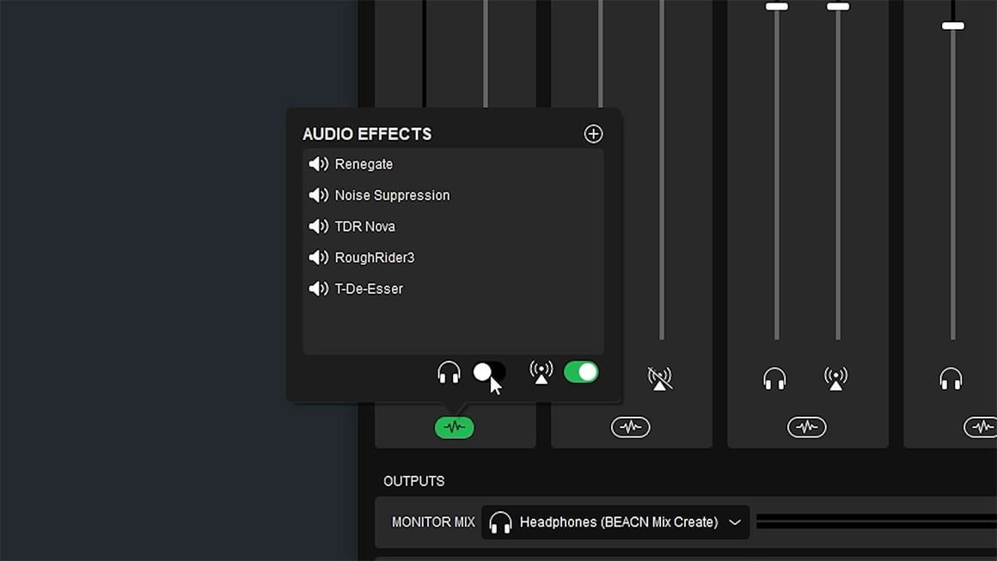This screenshot has height=561, width=997.
Task: Click the chevron arrow beside Headphones (BEACN Mix Create)
Action: coord(735,522)
